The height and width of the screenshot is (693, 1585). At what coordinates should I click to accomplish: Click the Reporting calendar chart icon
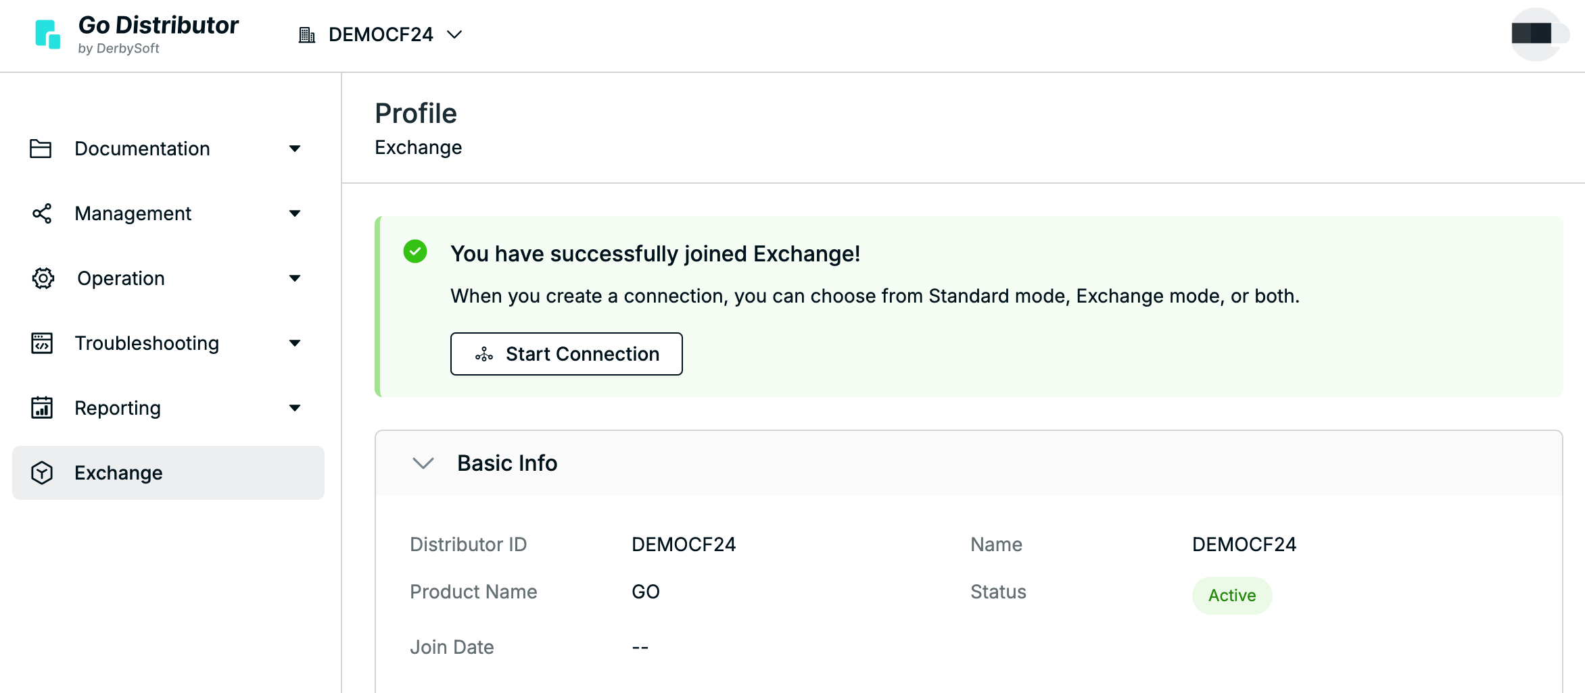42,407
